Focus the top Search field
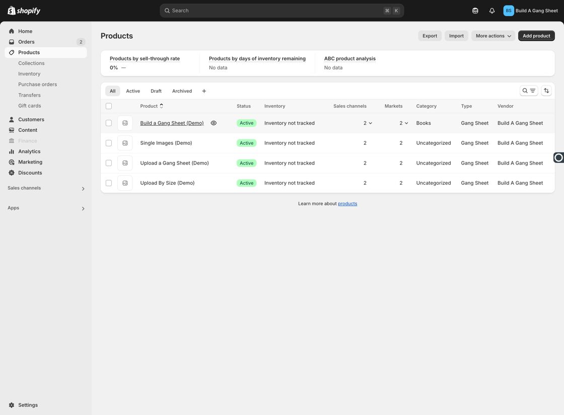The image size is (564, 415). coord(281,11)
